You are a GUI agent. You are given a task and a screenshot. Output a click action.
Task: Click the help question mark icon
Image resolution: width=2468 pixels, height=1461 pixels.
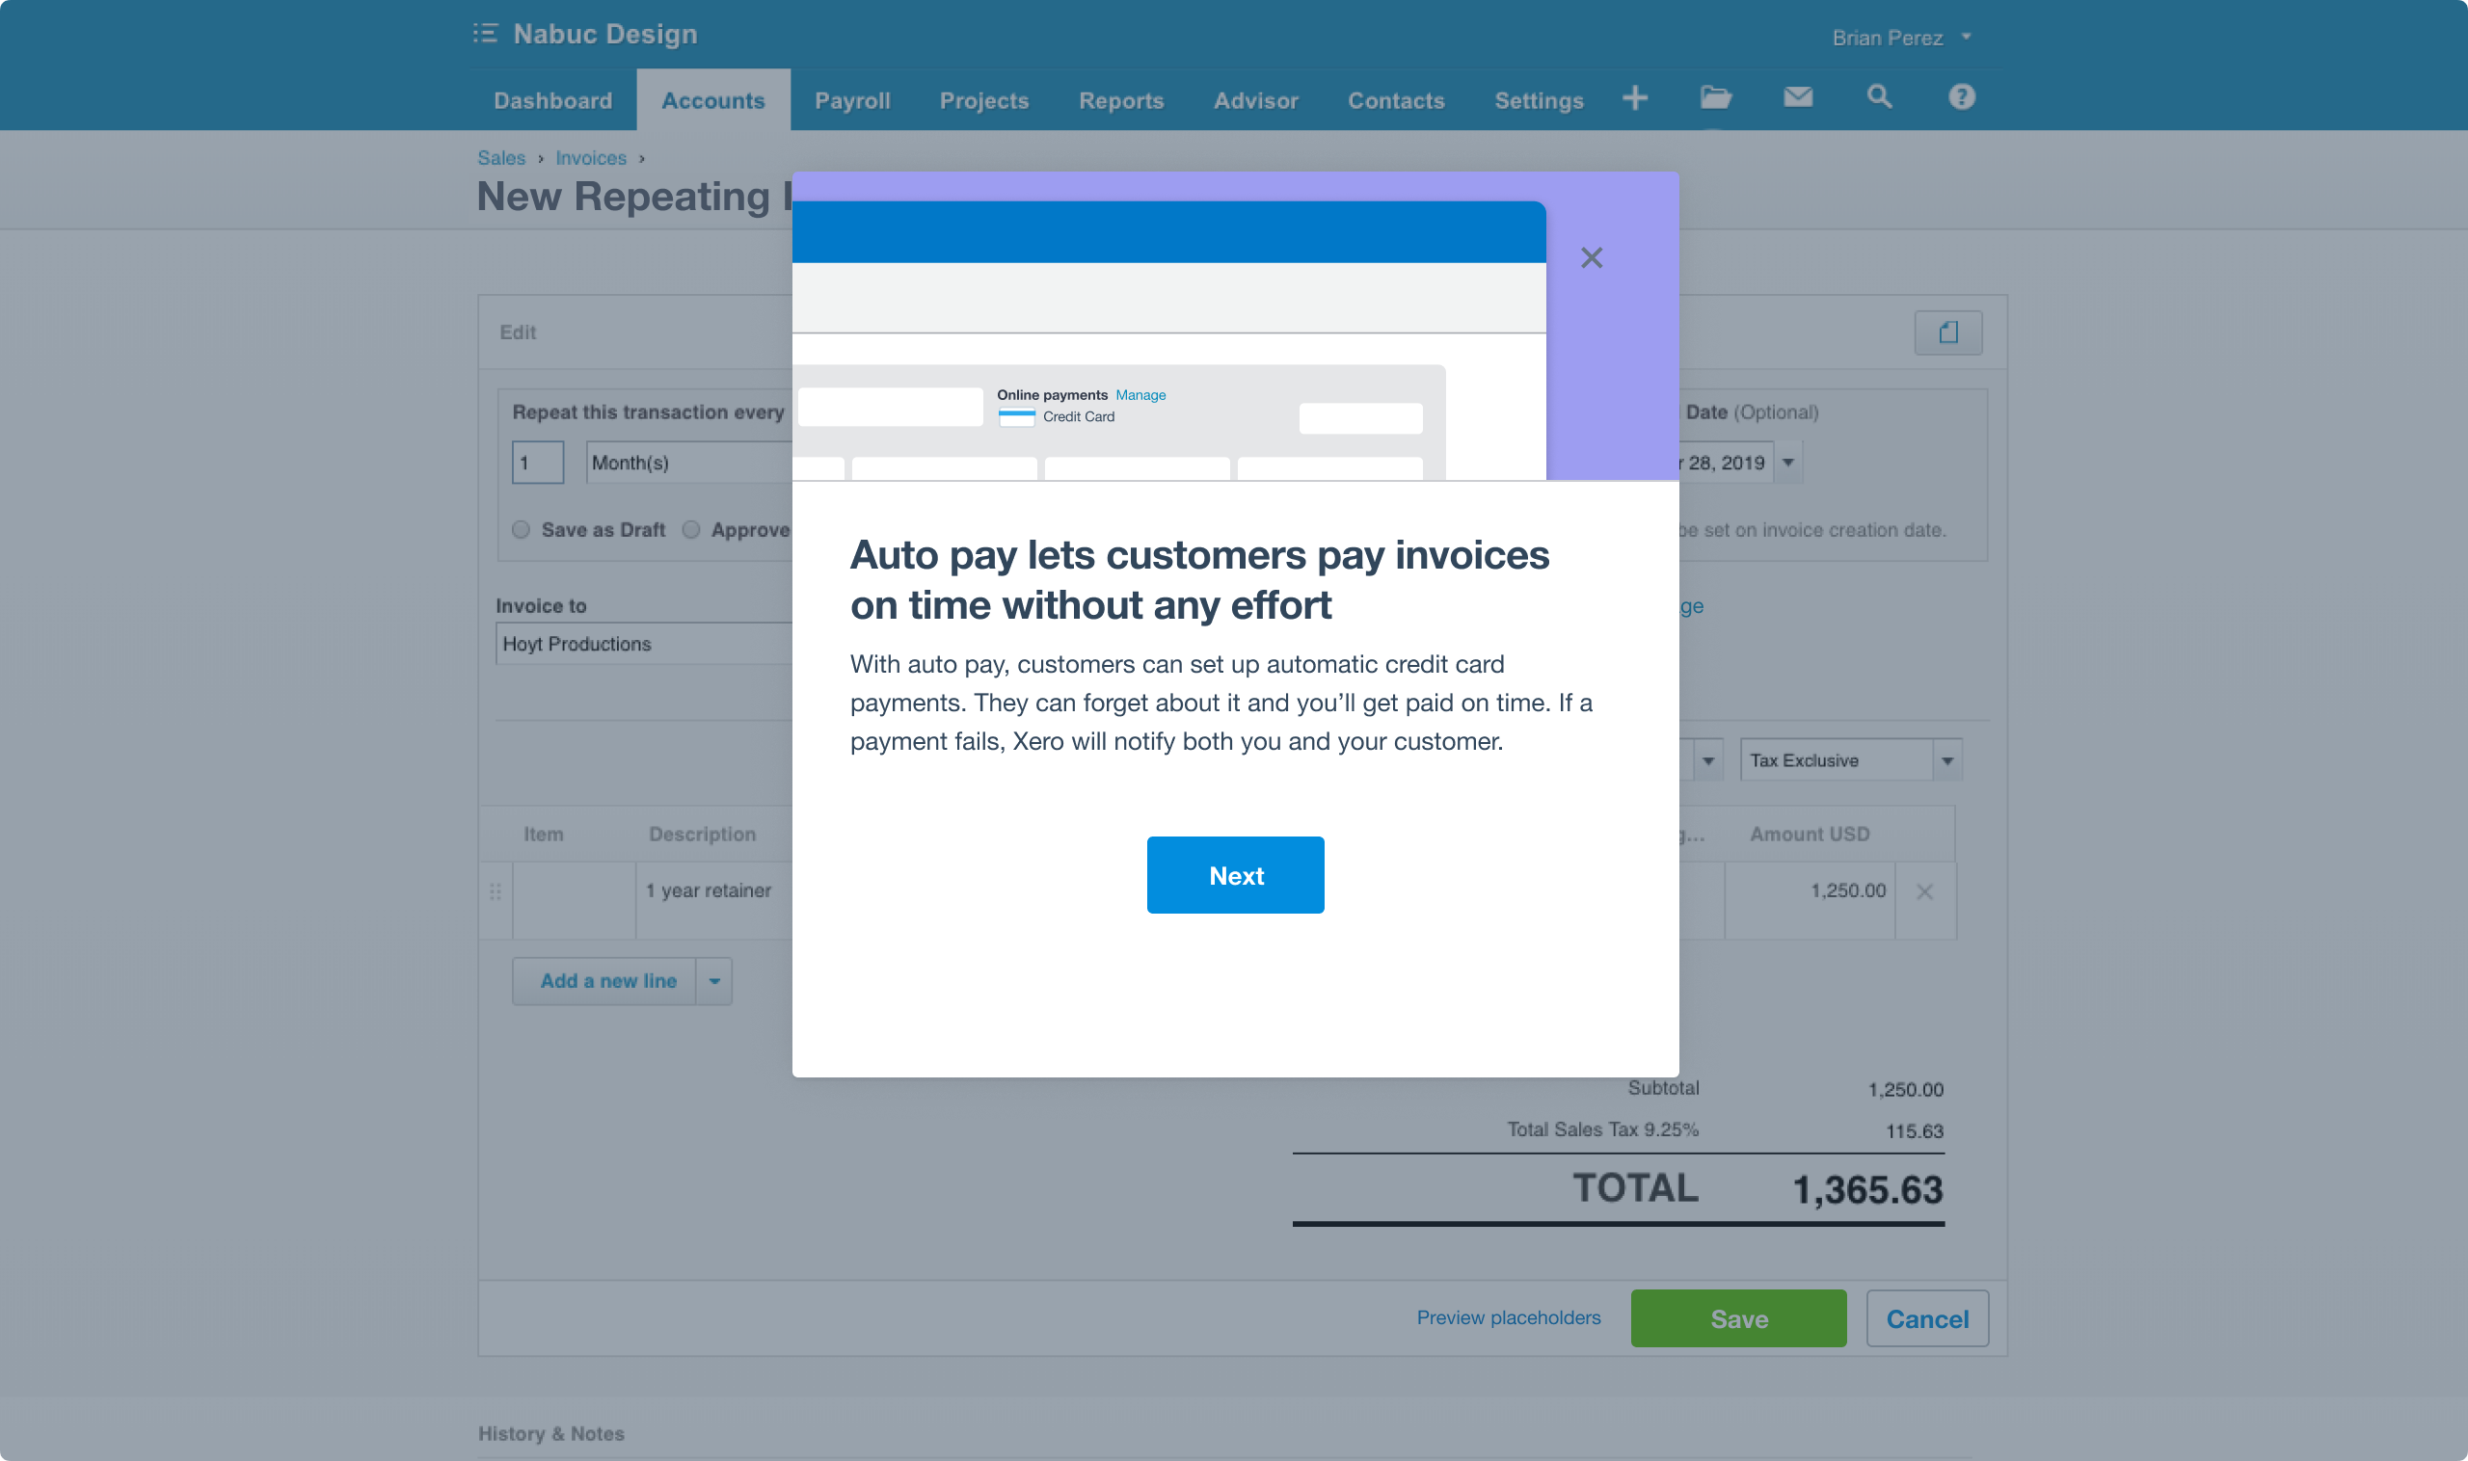click(x=1960, y=97)
